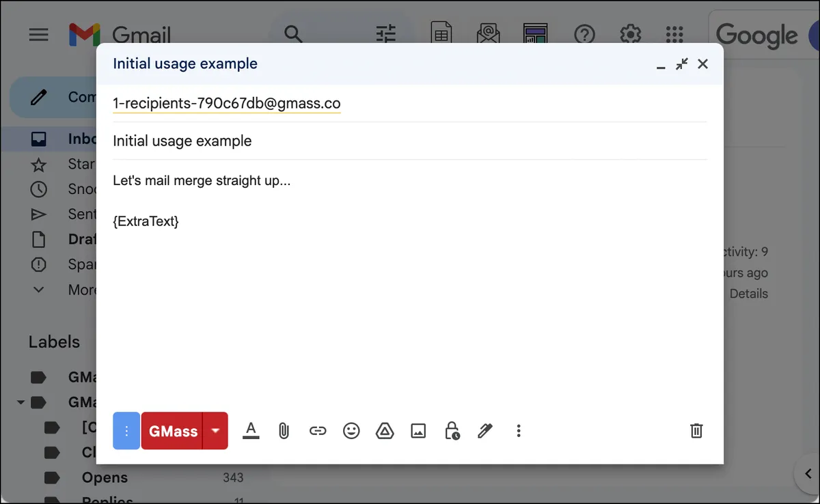The width and height of the screenshot is (820, 504).
Task: Open the GMass spreadsheet connect icon
Action: 441,34
